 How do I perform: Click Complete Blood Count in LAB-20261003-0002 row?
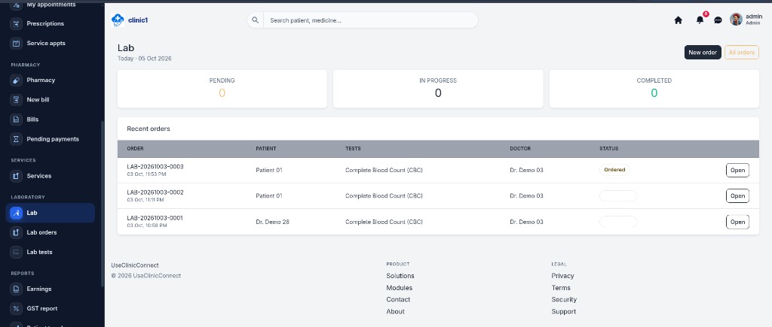tap(384, 196)
